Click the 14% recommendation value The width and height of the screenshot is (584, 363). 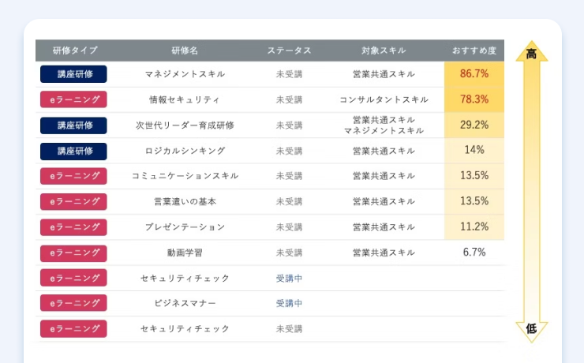[x=474, y=150]
